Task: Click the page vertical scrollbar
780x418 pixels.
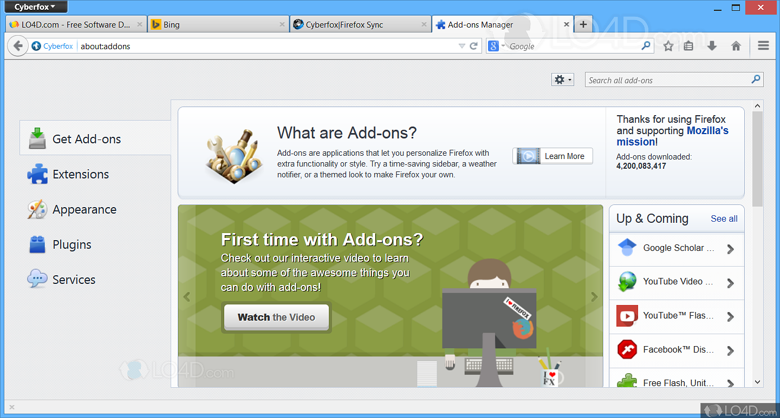Action: tap(757, 243)
